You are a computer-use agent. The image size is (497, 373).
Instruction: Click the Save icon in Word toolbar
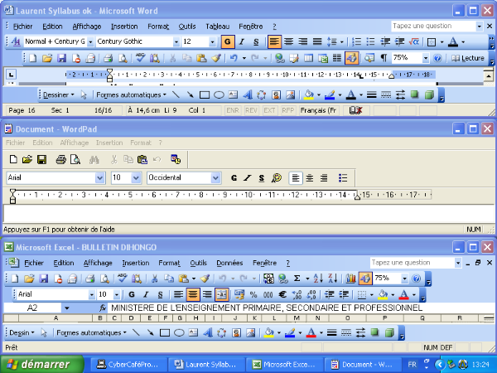[x=61, y=58]
